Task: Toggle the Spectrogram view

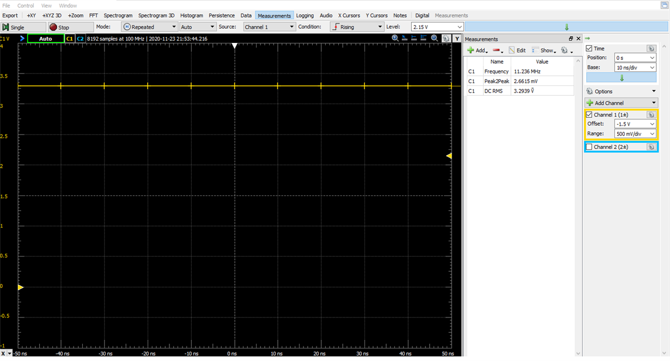Action: pyautogui.click(x=118, y=15)
